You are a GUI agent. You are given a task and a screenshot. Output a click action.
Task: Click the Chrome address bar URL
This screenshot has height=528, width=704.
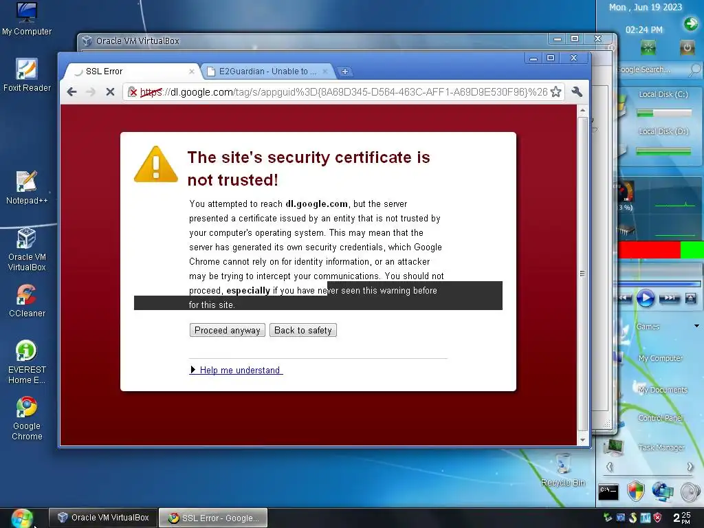344,92
